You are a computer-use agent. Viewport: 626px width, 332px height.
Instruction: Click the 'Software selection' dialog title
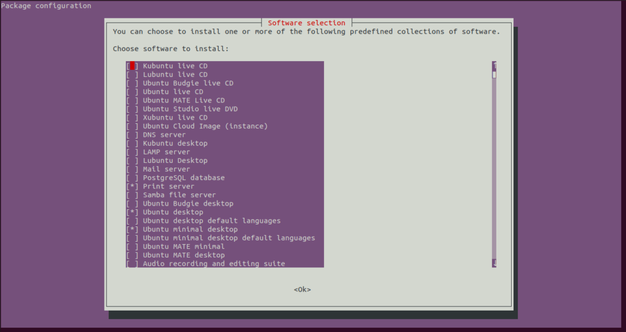(x=307, y=23)
